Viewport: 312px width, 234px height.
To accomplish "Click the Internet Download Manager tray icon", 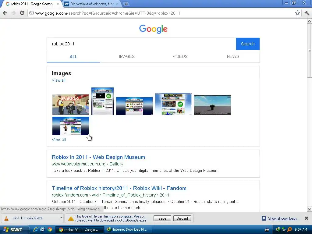I will 278,229.
